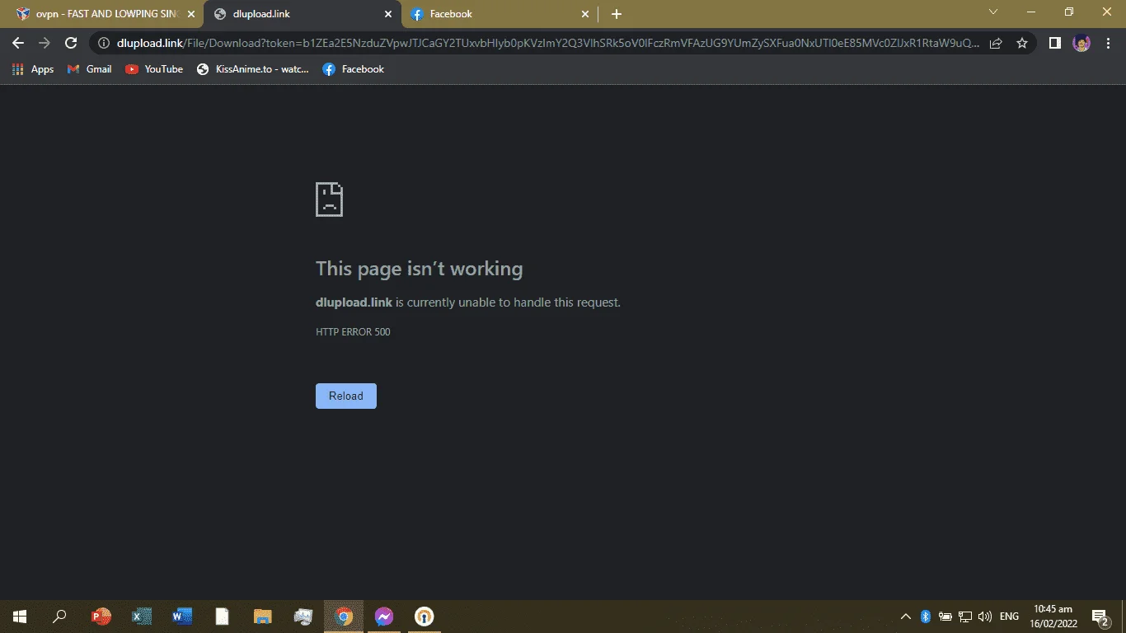Screen dimensions: 1126x633
Task: Click the bold dlupload.link text in message
Action: (354, 302)
